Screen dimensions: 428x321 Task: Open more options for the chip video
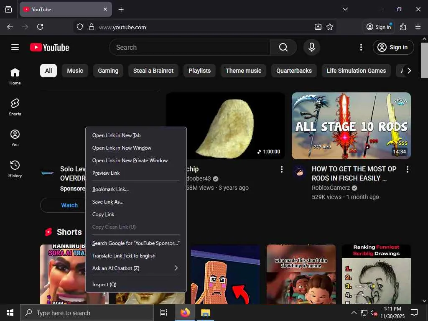tap(282, 169)
